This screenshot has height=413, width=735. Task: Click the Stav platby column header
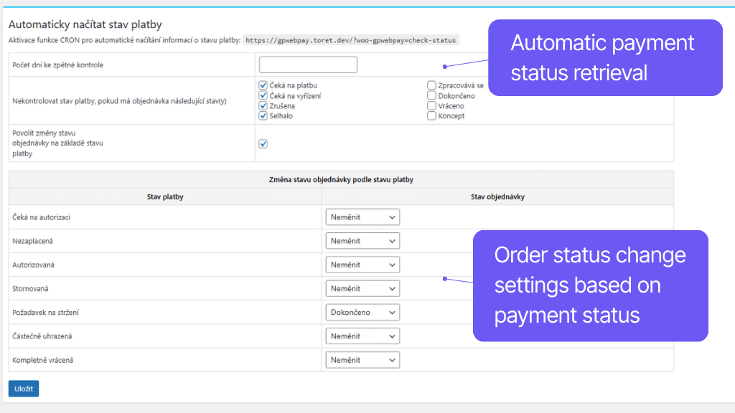tap(165, 197)
